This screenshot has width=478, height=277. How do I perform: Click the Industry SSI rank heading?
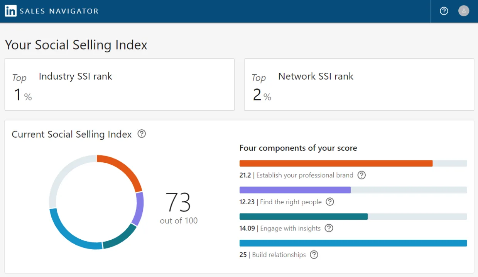click(x=75, y=77)
